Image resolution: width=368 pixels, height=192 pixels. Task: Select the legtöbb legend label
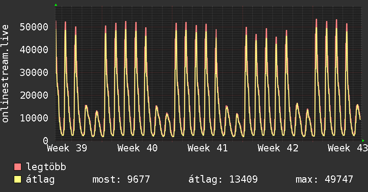46,167
